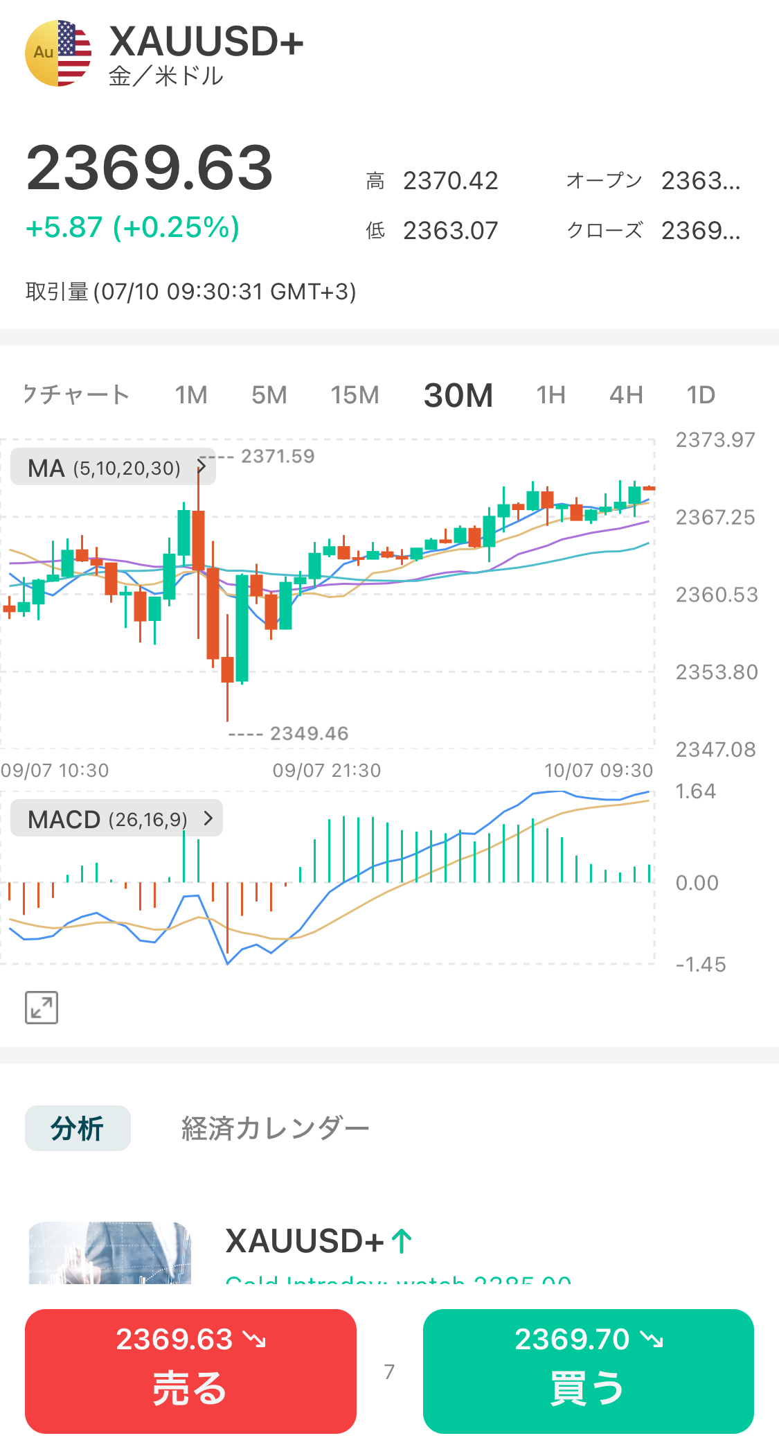The image size is (779, 1447).
Task: Select the 15M chart interval
Action: [x=355, y=395]
